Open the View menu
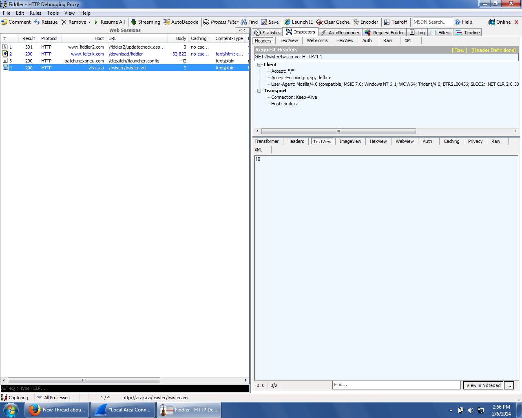Image resolution: width=522 pixels, height=418 pixels. click(x=69, y=13)
